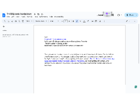Star the document next to its title
The width and height of the screenshot is (140, 105).
(35, 14)
